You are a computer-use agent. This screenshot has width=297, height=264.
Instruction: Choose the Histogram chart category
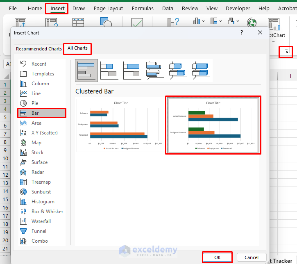click(42, 202)
